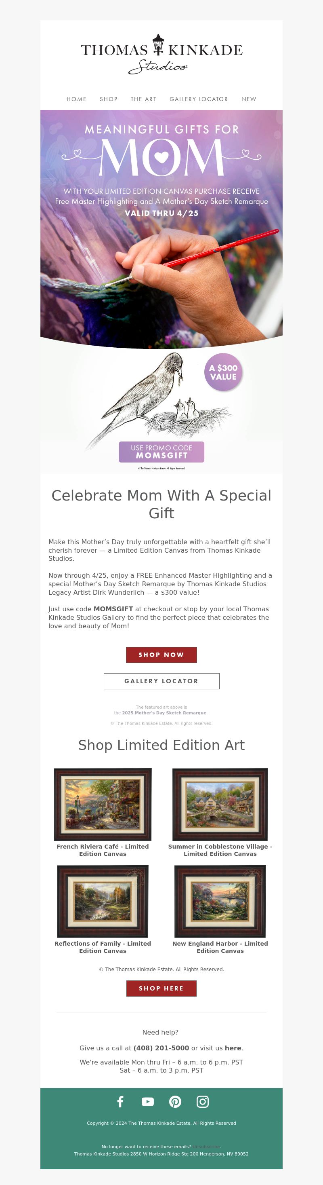Click the NEW navigation item
323x1185 pixels.
249,99
